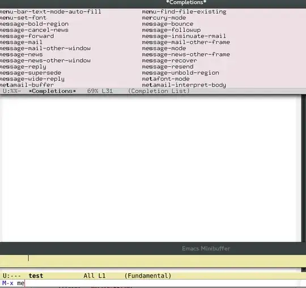
Task: Pick message-reply completion entry
Action: [x=23, y=67]
